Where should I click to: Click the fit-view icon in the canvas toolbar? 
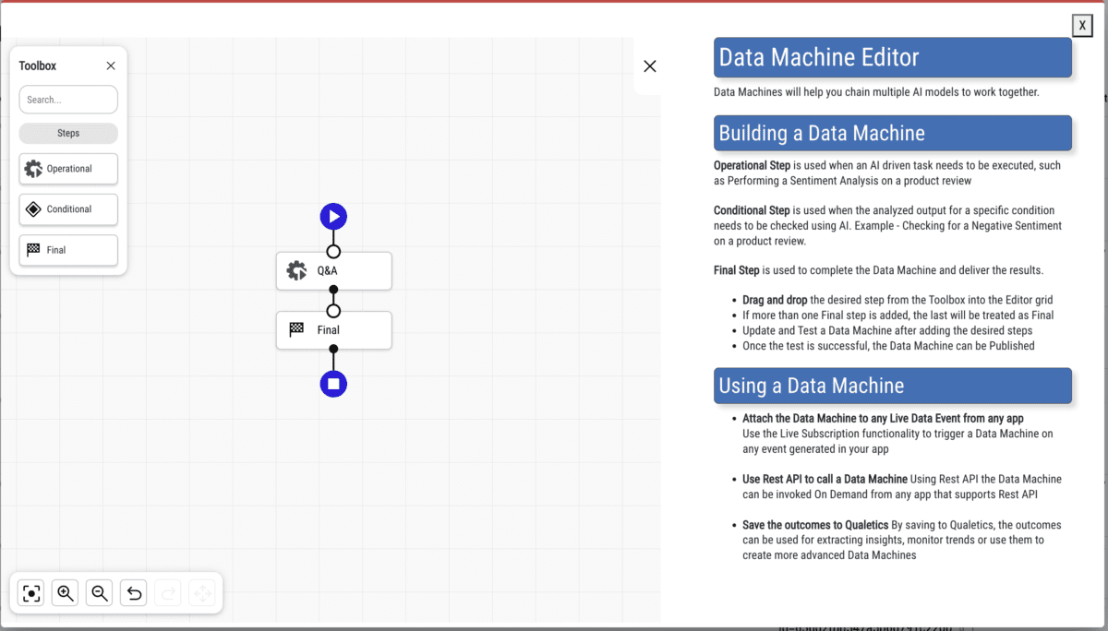(30, 593)
